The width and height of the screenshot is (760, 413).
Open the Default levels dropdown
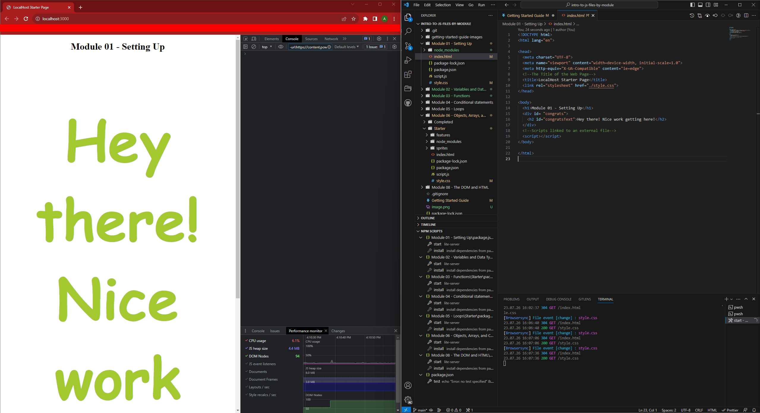[x=346, y=47]
